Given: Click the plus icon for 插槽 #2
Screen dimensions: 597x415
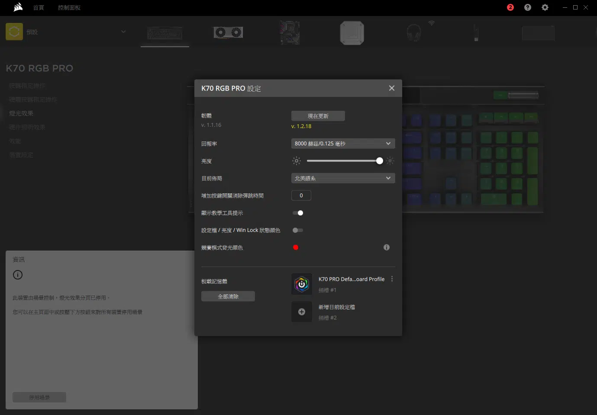Looking at the screenshot, I should [302, 312].
